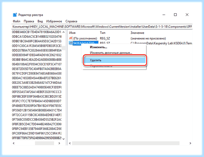Select key 0FBF2B5CD4C7DD444B2468A27C806

click(37, 124)
